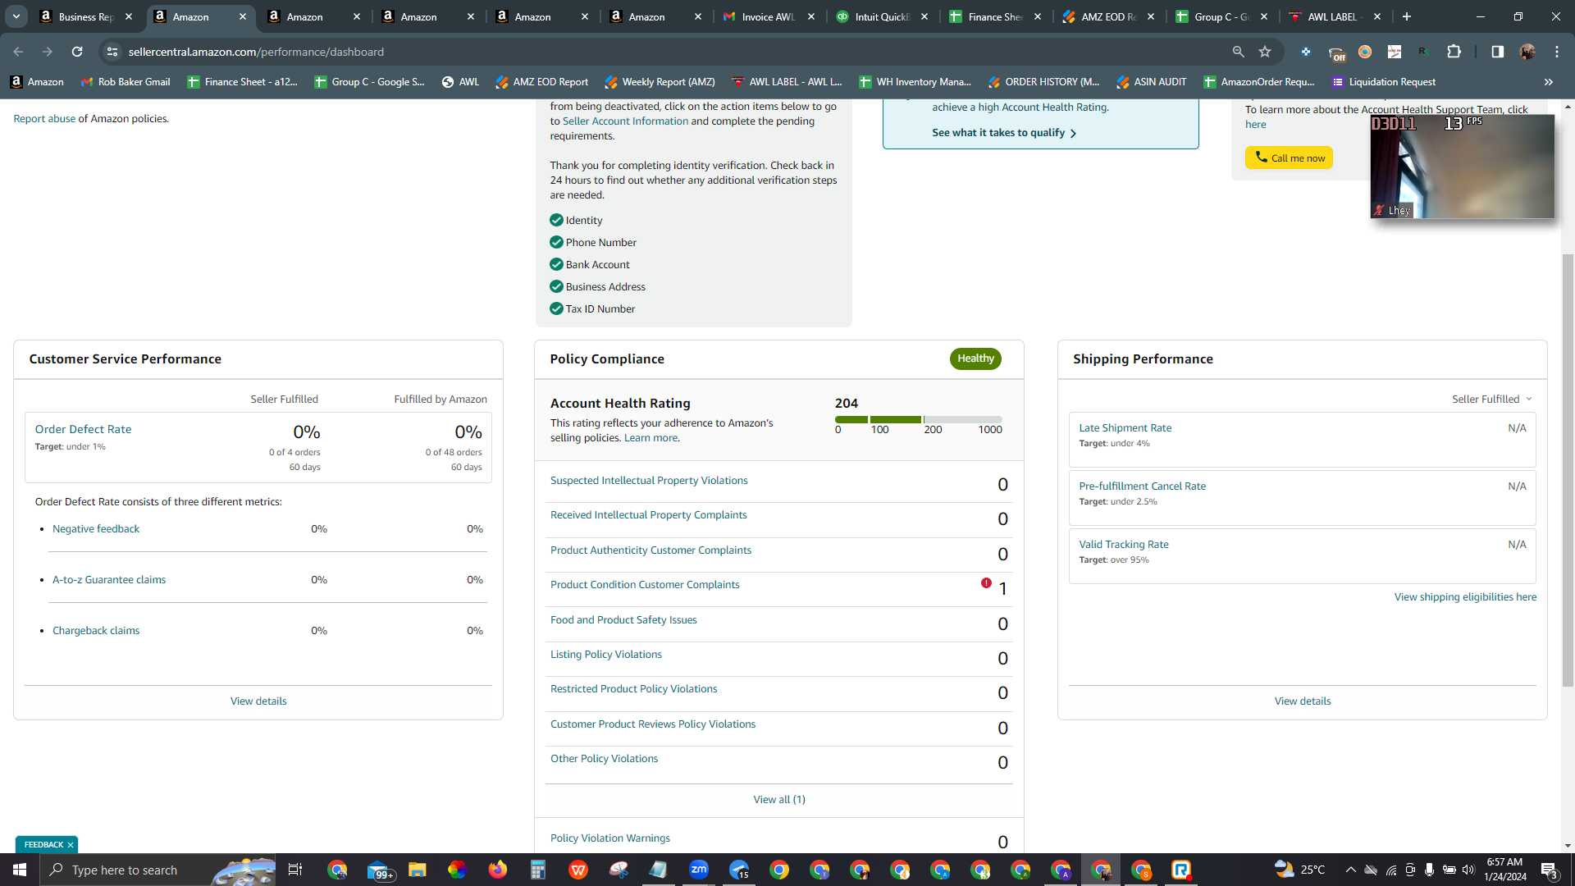Click the Healthy status badge
1575x886 pixels.
click(975, 359)
